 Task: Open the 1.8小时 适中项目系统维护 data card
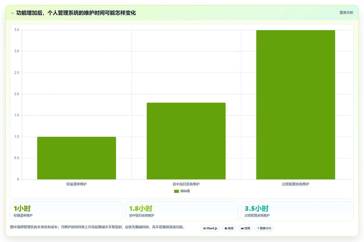click(x=182, y=211)
